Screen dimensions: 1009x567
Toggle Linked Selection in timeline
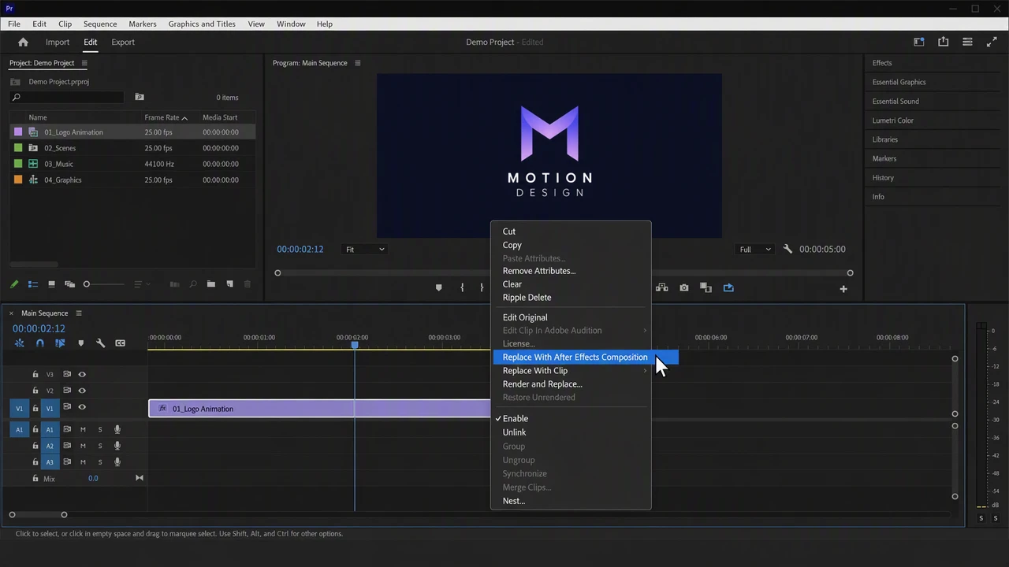[60, 343]
